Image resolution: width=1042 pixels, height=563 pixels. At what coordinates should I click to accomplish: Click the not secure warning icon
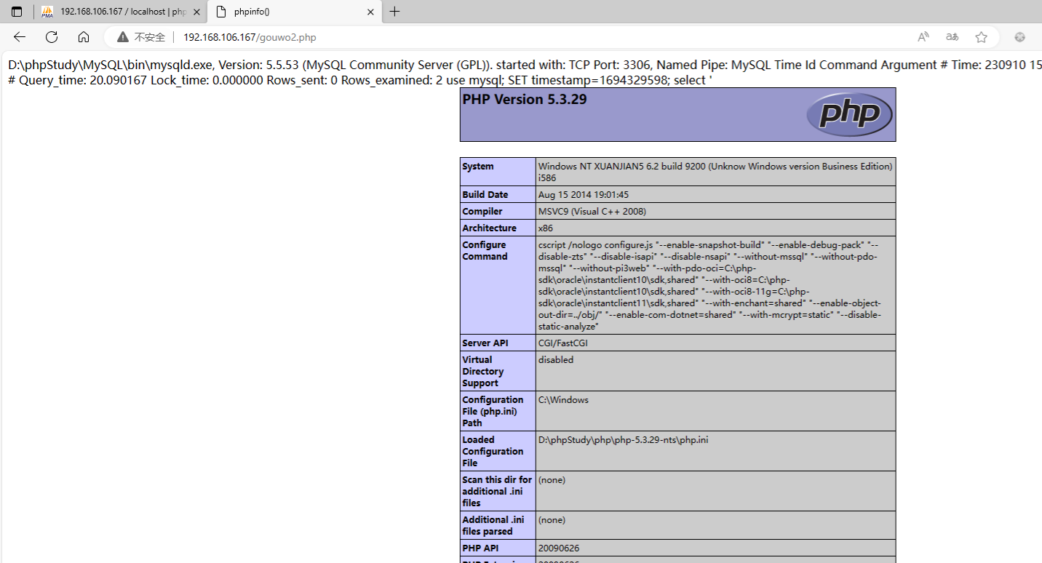(122, 37)
